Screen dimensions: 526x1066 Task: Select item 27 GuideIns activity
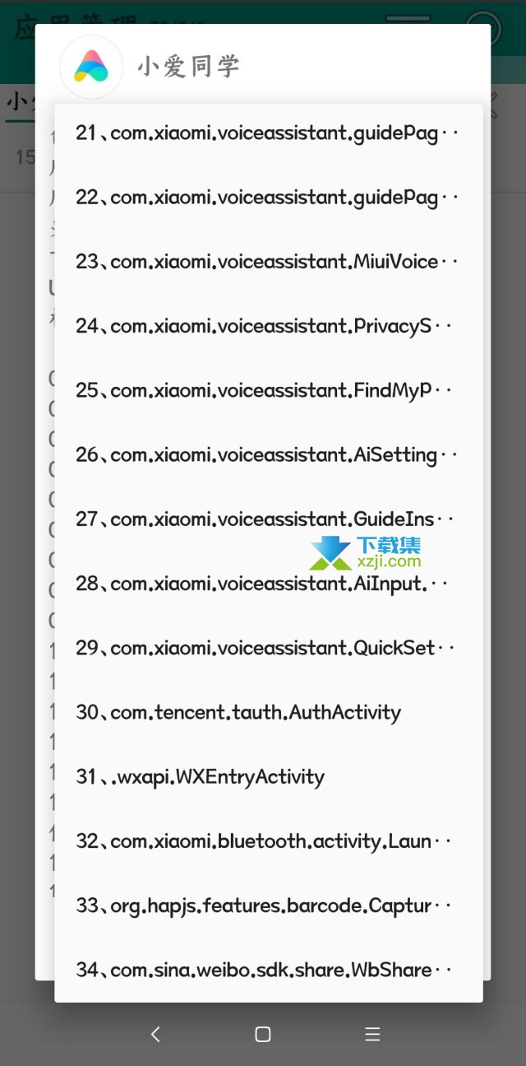pos(269,519)
